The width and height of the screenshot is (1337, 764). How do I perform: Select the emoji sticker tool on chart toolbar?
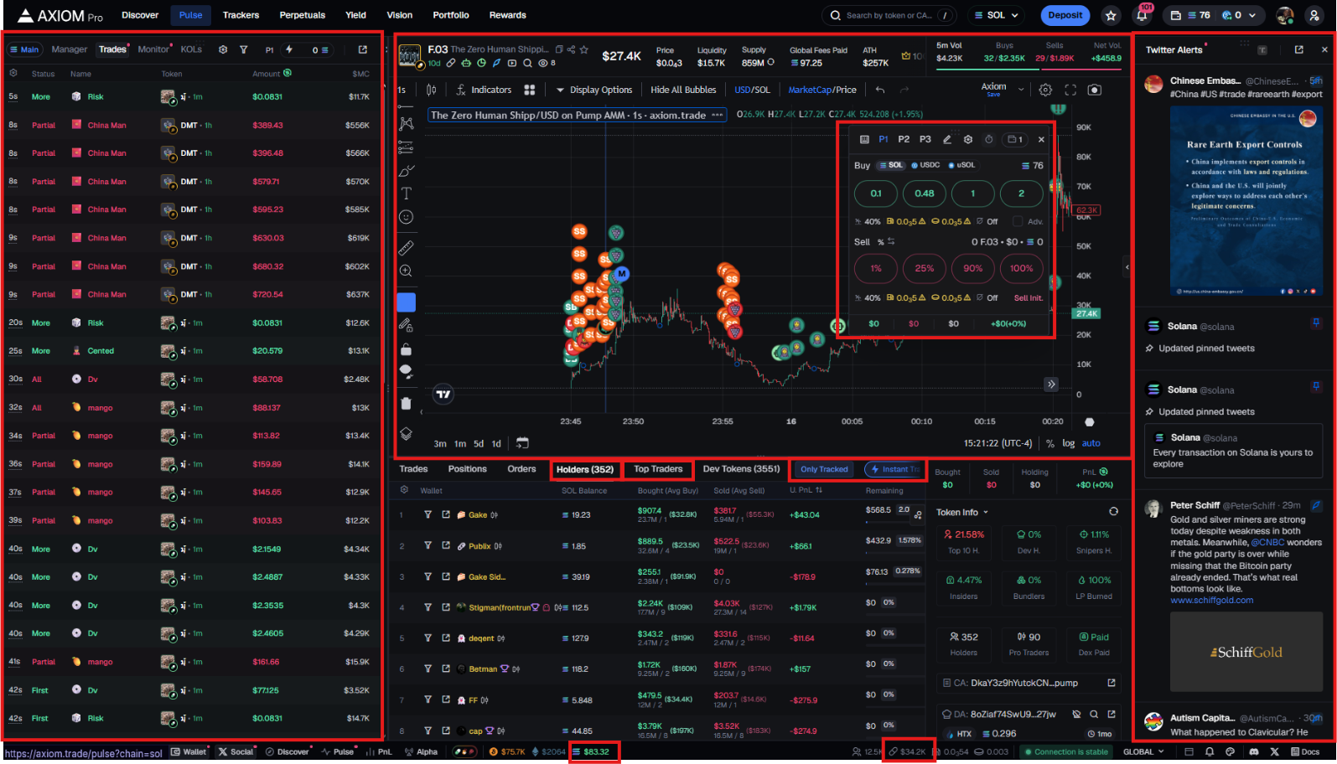point(406,217)
